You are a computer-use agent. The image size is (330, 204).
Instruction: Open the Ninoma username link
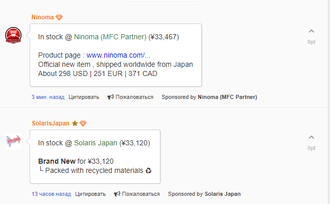(x=42, y=17)
